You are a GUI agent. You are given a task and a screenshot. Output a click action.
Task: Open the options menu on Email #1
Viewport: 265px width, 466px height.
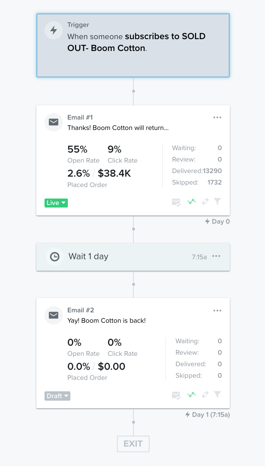pos(217,117)
